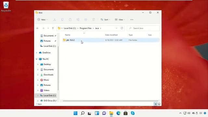
Task: Open the recent locations dropdown chevron
Action: pos(48,28)
